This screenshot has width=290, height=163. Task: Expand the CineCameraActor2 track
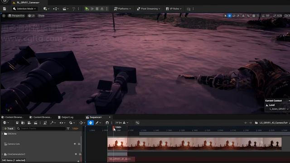tap(2, 154)
